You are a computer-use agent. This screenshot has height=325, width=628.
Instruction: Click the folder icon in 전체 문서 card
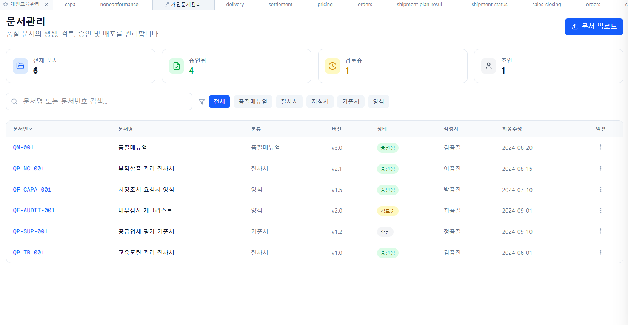(20, 66)
